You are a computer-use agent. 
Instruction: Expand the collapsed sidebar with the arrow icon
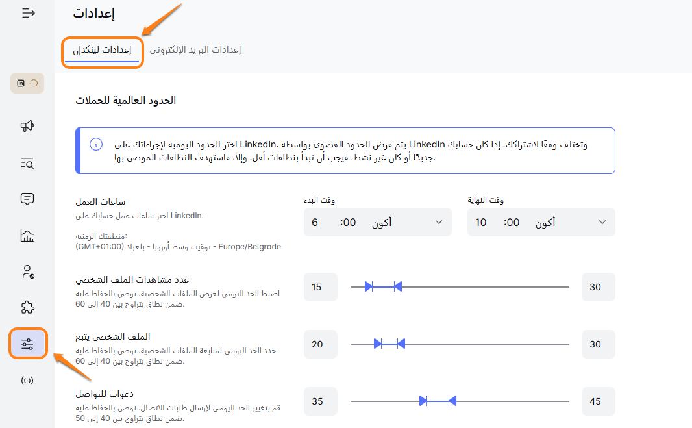coord(28,13)
